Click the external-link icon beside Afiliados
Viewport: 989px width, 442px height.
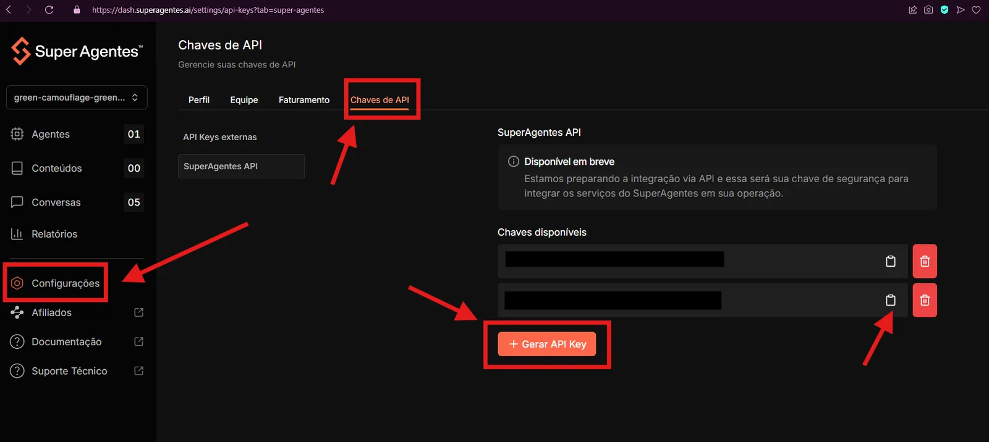tap(138, 312)
